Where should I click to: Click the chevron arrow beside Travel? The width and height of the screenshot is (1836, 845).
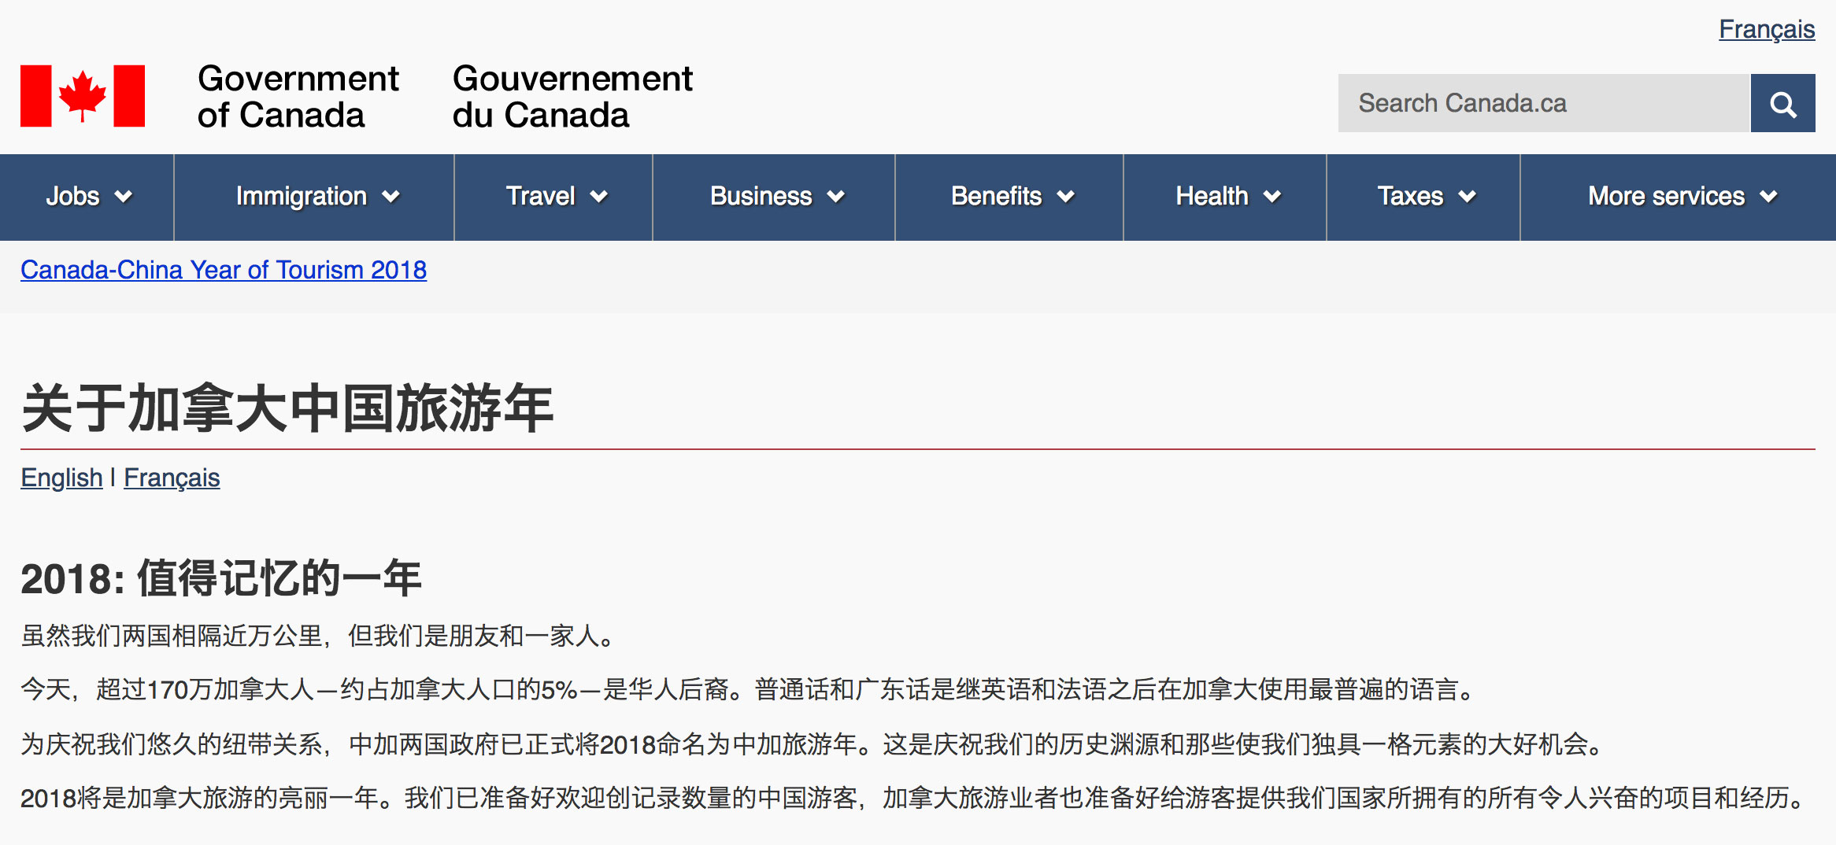point(599,197)
